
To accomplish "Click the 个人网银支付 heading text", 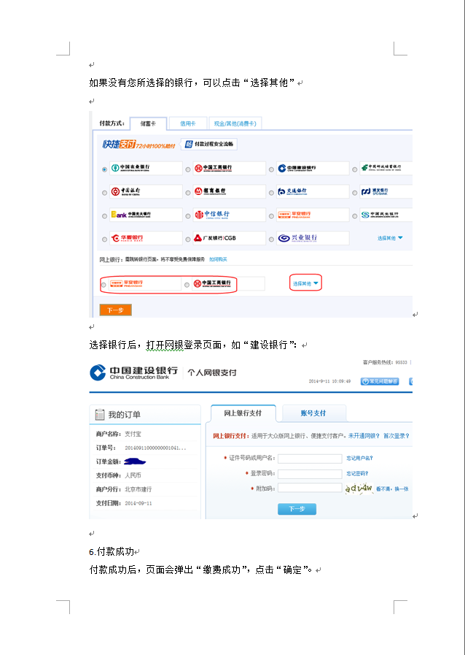I will 212,372.
